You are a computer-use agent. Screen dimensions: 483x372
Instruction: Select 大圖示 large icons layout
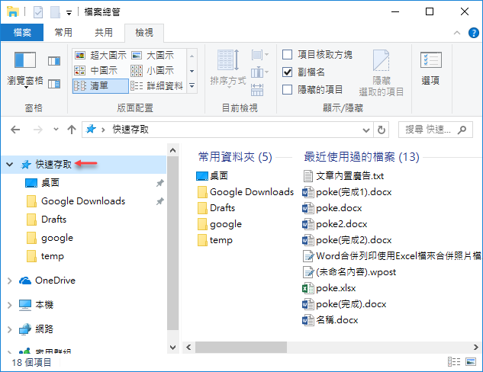[x=153, y=56]
